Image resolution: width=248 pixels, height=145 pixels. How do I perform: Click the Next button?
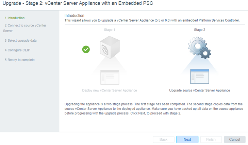coord(187,140)
